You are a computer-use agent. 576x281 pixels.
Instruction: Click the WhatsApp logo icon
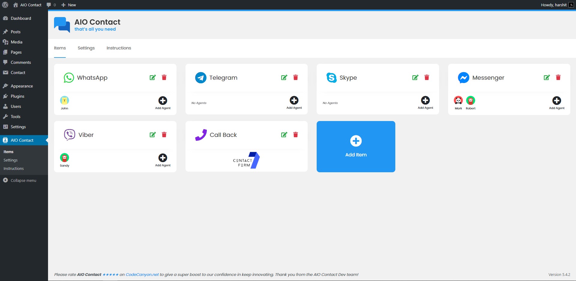tap(69, 78)
